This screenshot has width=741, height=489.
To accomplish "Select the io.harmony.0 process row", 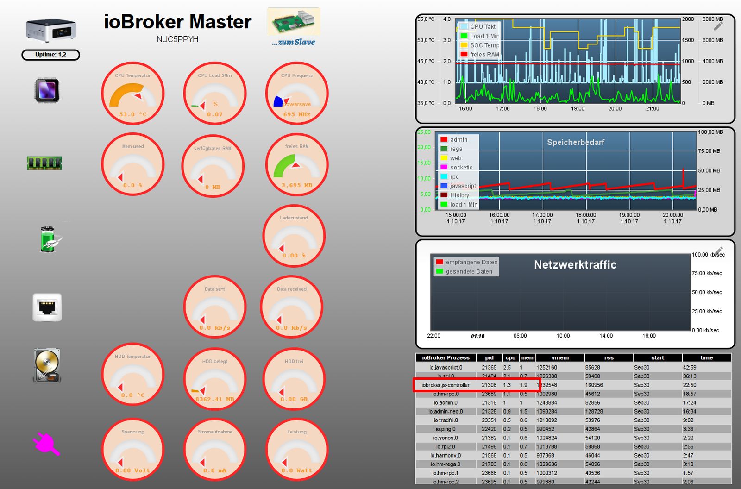I will (x=573, y=455).
